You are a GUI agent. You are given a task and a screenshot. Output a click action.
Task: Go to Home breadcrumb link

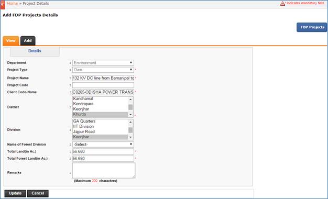[x=13, y=4]
